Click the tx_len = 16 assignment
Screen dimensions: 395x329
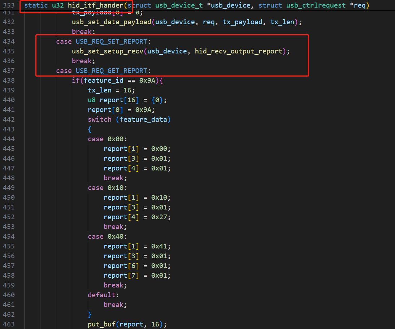pos(111,90)
